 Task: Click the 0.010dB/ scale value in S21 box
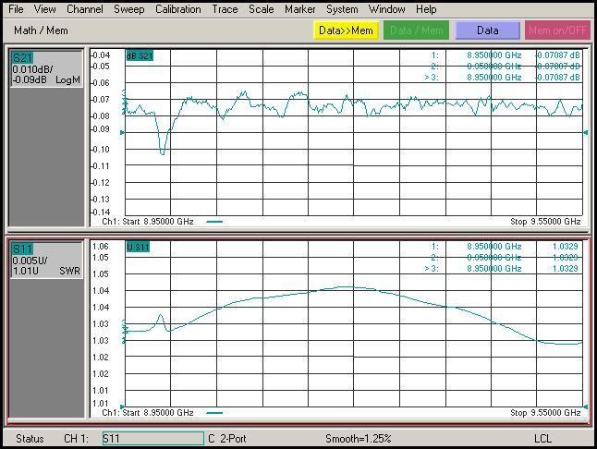[32, 69]
